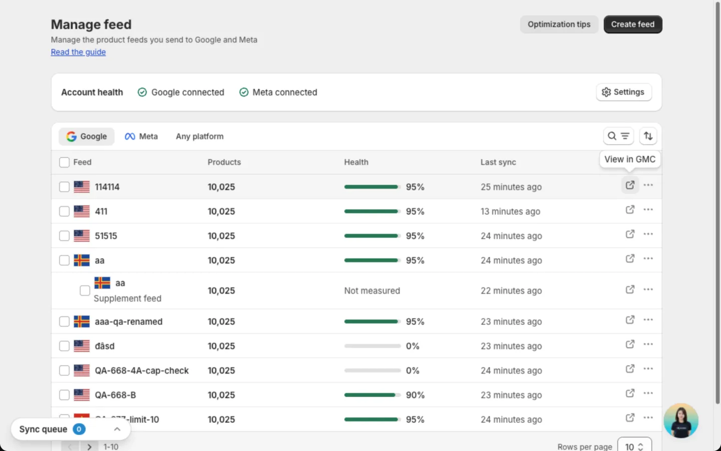Open more actions for QA-668-B feed

[x=648, y=393]
